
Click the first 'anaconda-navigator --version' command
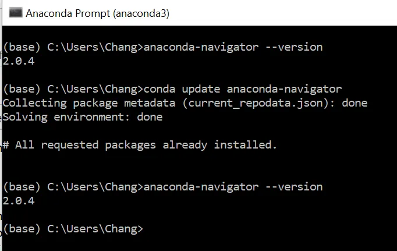click(232, 47)
